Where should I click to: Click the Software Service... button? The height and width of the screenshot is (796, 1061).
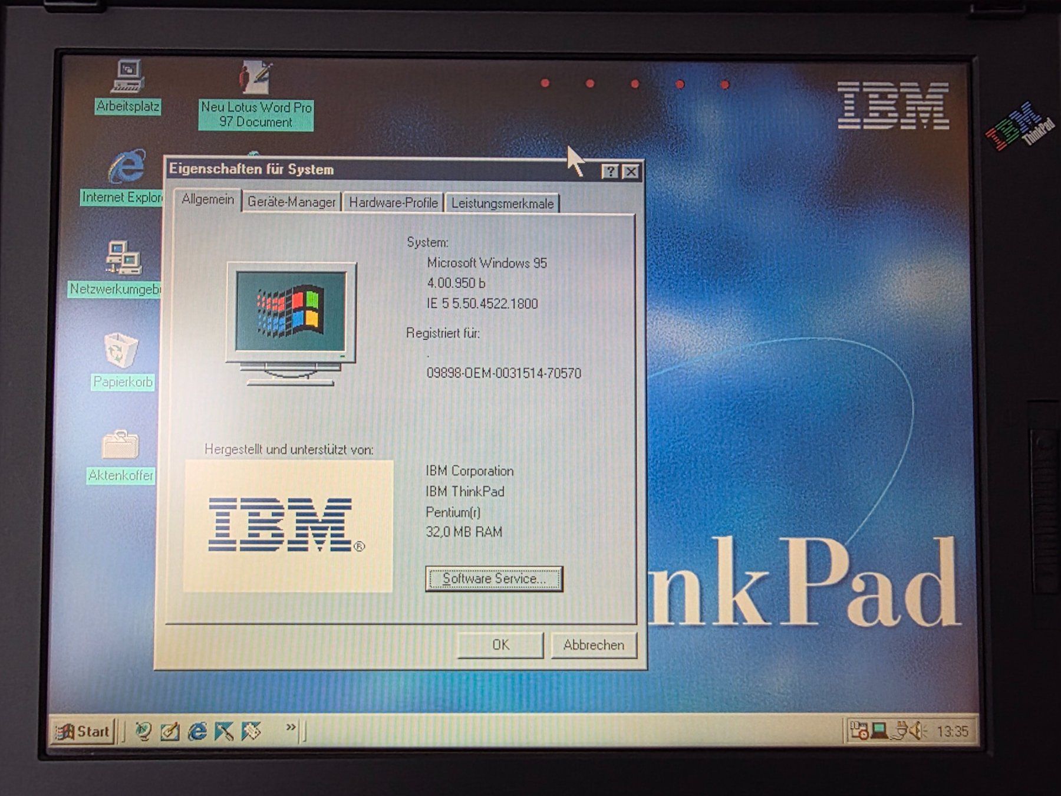(x=494, y=579)
